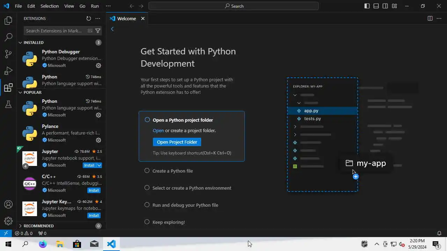Open the Manage gear in activity bar
The height and width of the screenshot is (251, 447).
coord(8,221)
